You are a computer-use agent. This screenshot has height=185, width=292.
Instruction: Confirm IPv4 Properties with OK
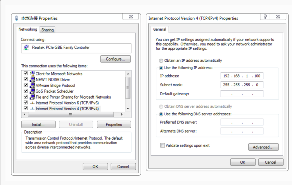pos(243,162)
